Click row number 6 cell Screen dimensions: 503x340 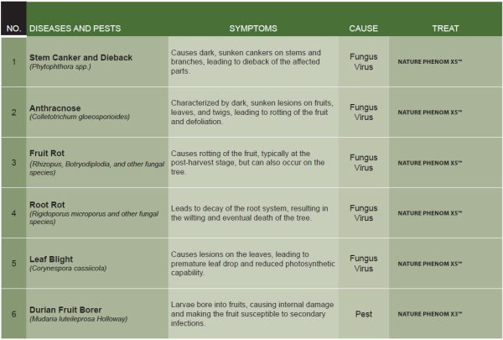[x=13, y=313]
